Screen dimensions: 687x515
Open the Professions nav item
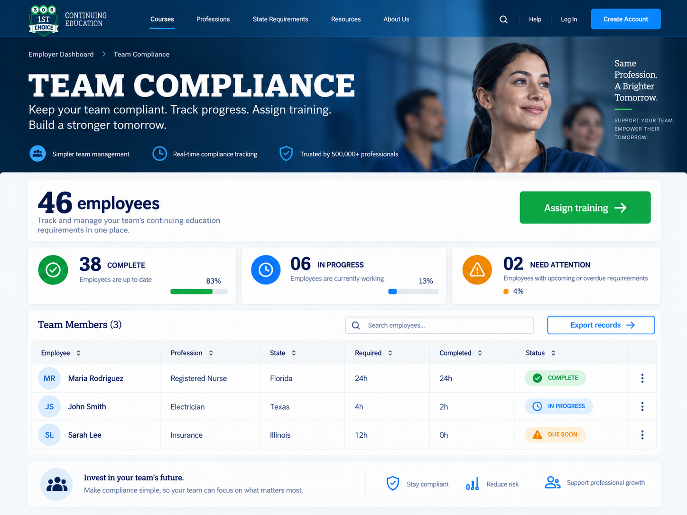point(213,19)
